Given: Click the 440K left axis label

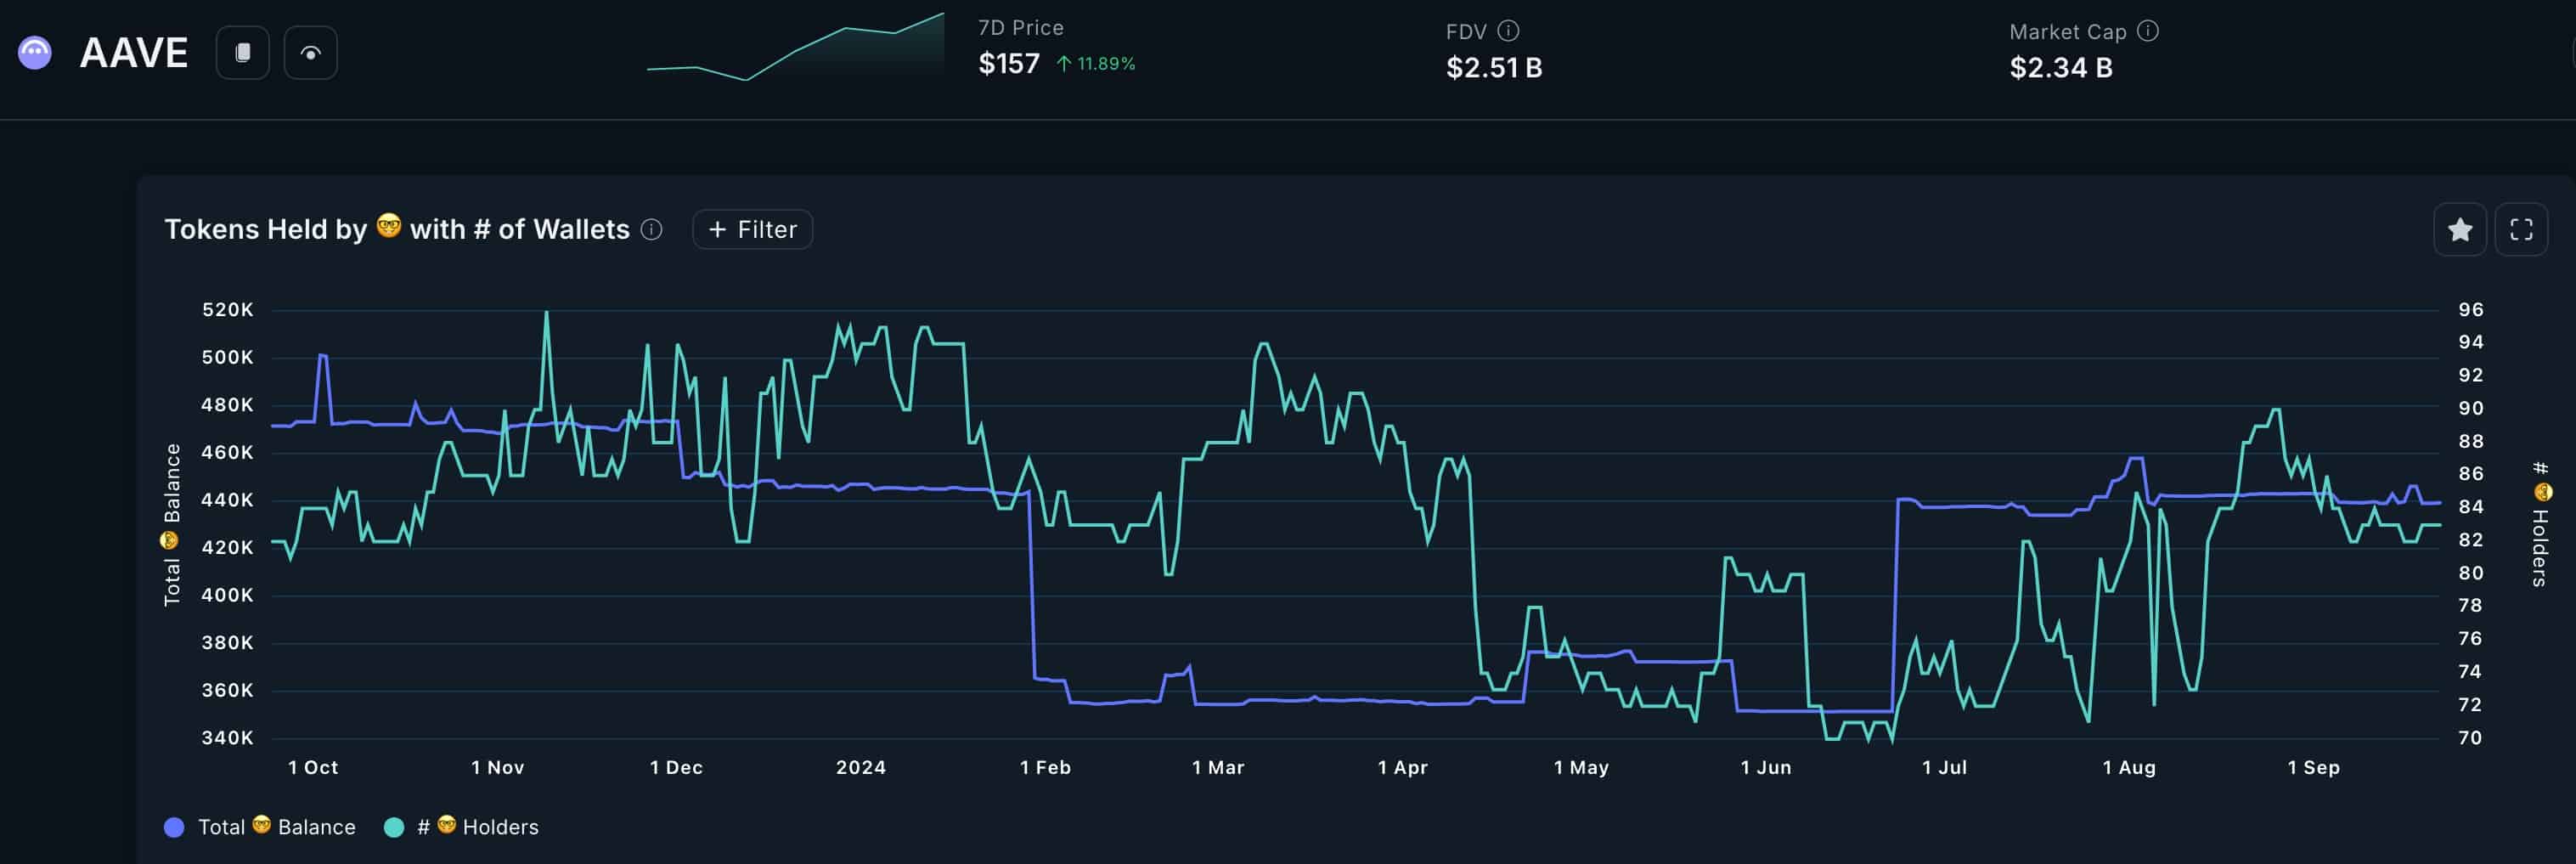Looking at the screenshot, I should click(x=228, y=500).
